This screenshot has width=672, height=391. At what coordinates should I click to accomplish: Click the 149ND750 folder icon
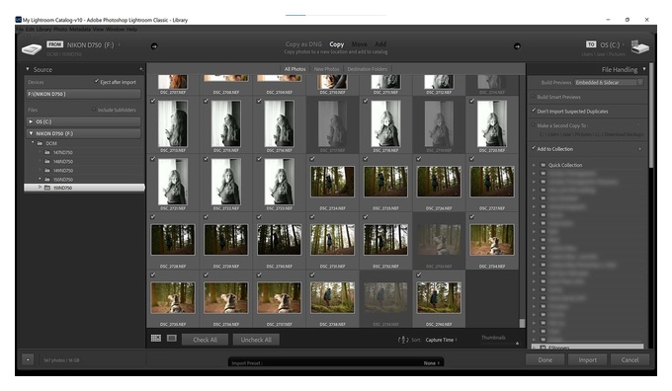[47, 171]
